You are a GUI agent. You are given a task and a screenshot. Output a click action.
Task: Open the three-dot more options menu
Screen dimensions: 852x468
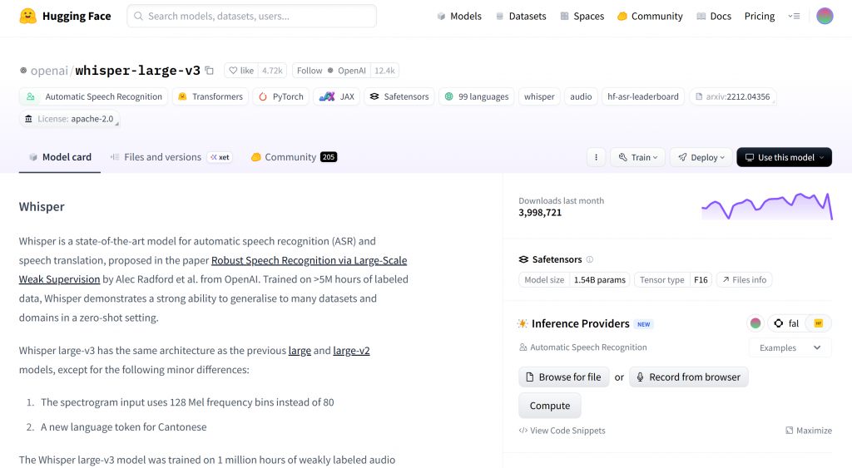pyautogui.click(x=596, y=157)
